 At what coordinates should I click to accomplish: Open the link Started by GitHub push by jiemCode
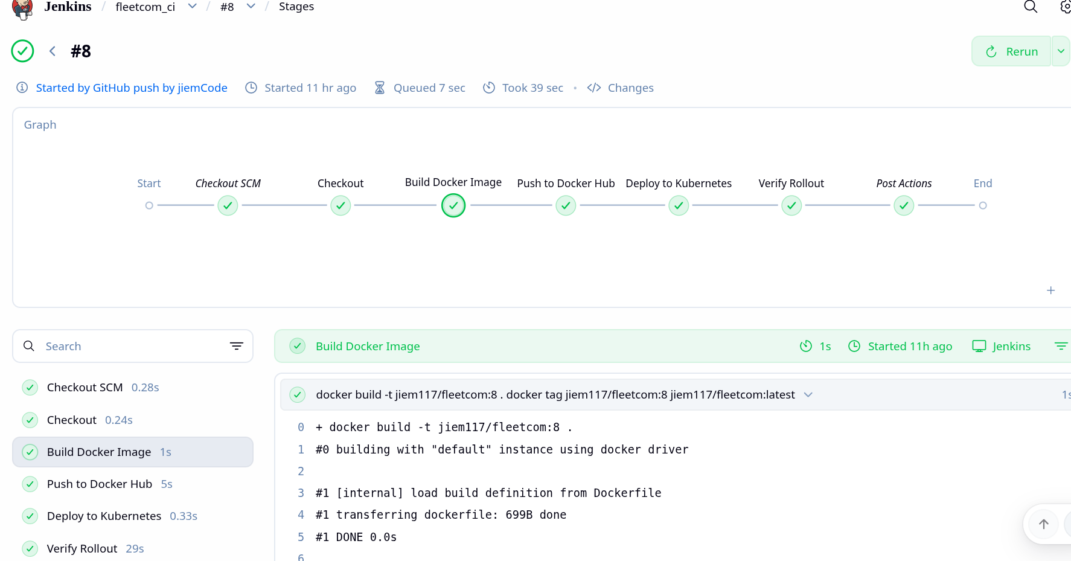click(x=132, y=88)
